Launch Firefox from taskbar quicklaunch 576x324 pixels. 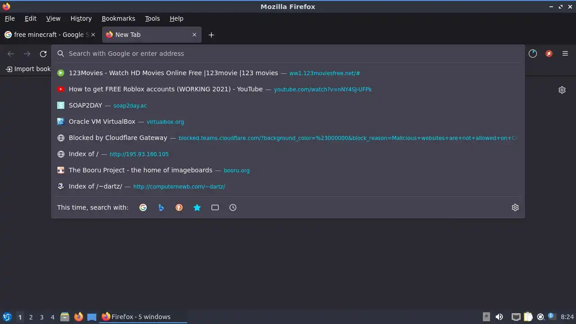coord(78,317)
